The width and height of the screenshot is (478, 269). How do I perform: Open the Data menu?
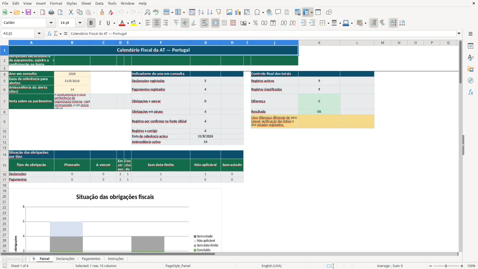(x=99, y=3)
